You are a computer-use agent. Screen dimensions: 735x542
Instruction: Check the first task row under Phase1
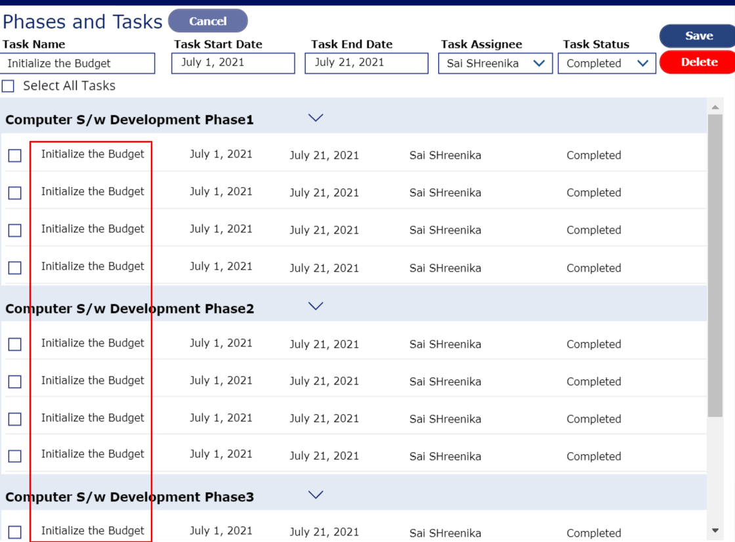point(14,155)
